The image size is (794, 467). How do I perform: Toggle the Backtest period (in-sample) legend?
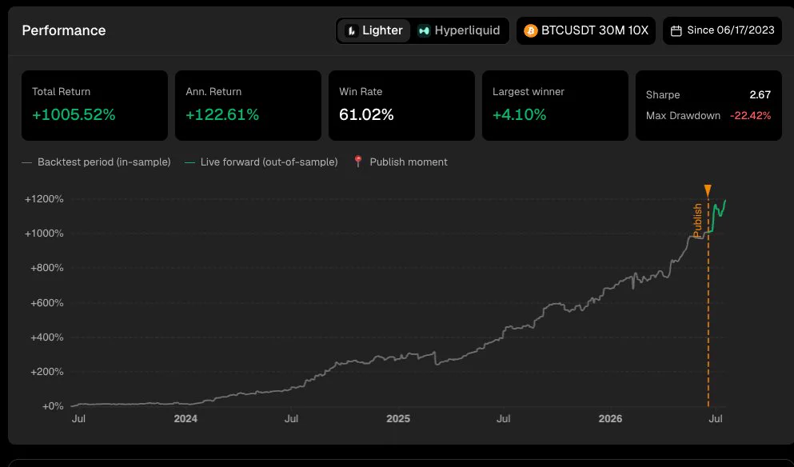click(x=96, y=162)
